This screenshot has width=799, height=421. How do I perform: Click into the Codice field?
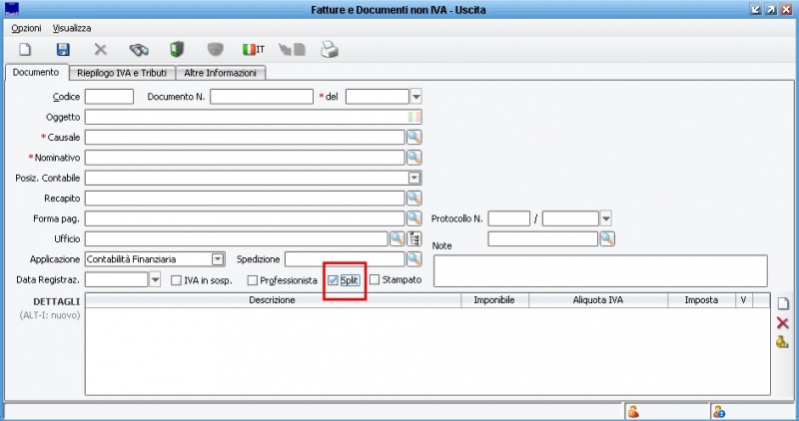click(x=109, y=96)
